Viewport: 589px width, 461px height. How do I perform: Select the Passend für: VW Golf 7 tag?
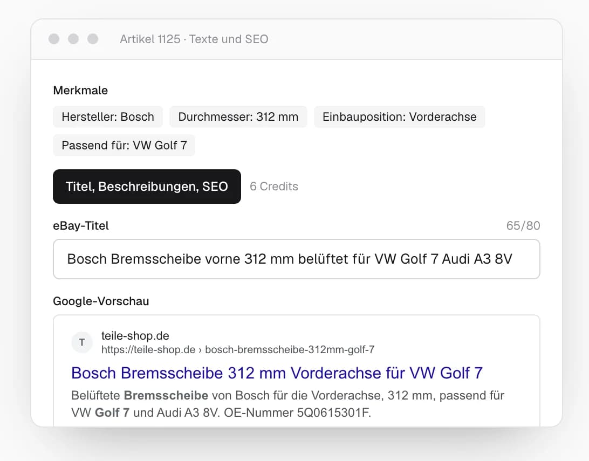click(x=124, y=145)
